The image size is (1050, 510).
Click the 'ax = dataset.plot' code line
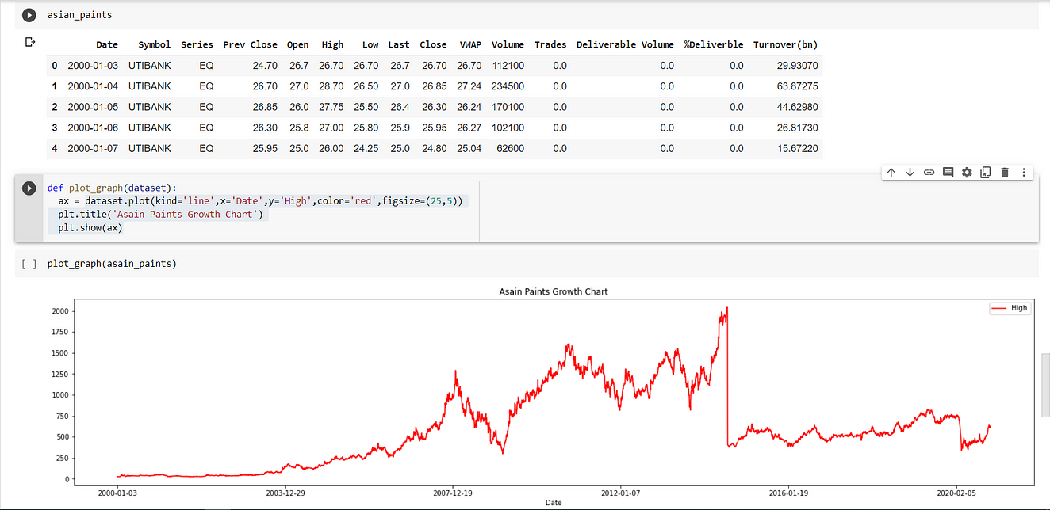(260, 201)
